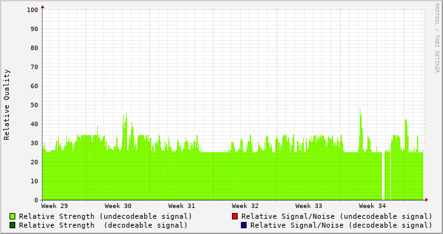Click the Relative Signal/Noise (decodeable signal) legend text

341,225
